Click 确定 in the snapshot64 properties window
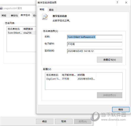 tap(44, 121)
